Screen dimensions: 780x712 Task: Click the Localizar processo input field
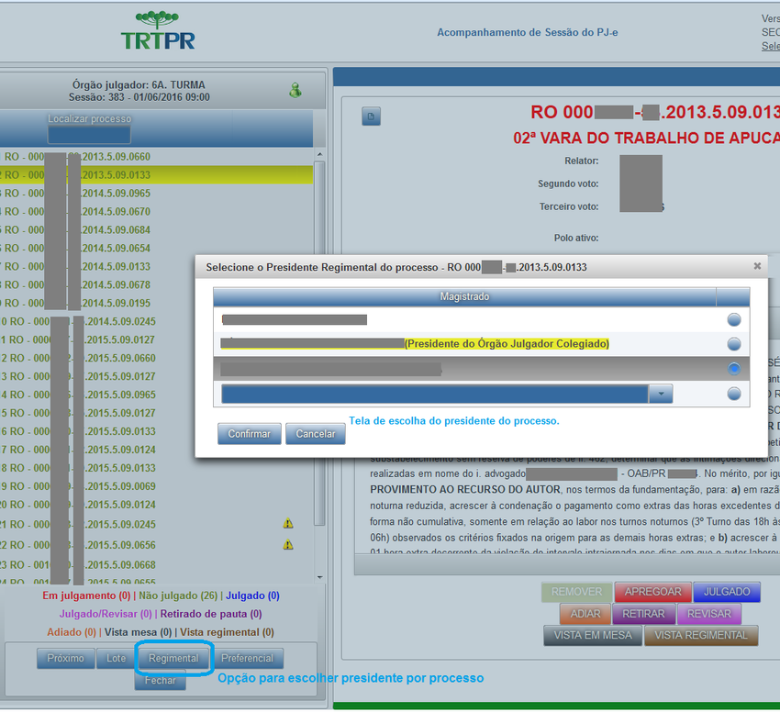tap(90, 134)
